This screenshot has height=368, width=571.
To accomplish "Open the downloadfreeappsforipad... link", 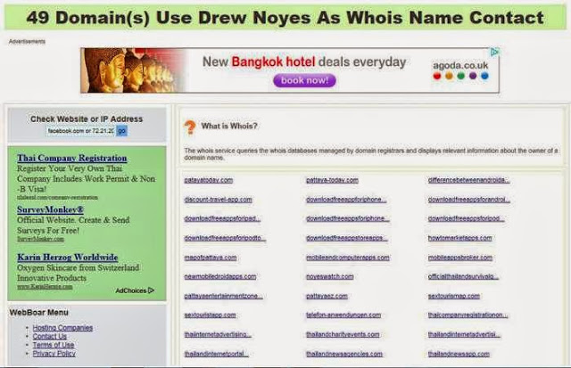I will click(x=222, y=218).
